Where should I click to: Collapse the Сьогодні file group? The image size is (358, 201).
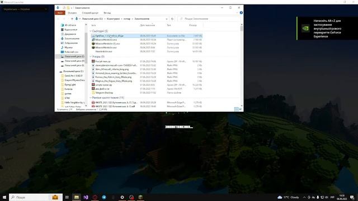point(91,31)
